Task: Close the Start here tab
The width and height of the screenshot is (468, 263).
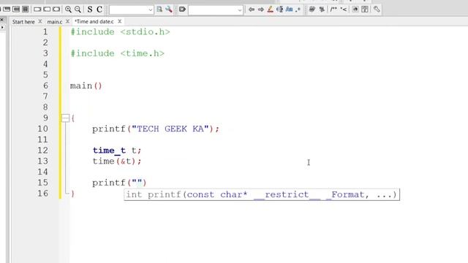Action: [x=40, y=21]
